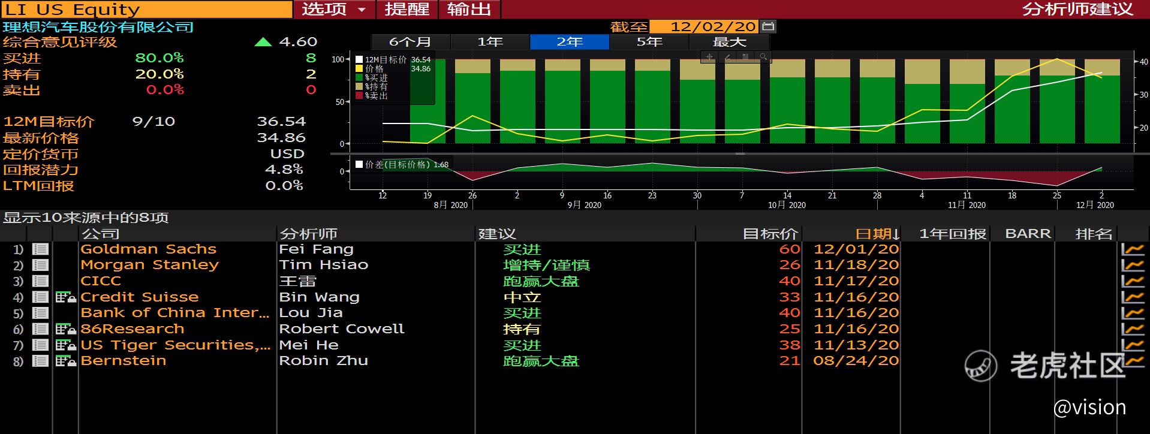
Task: Click the 12M目标价 value 36.54
Action: tap(281, 122)
